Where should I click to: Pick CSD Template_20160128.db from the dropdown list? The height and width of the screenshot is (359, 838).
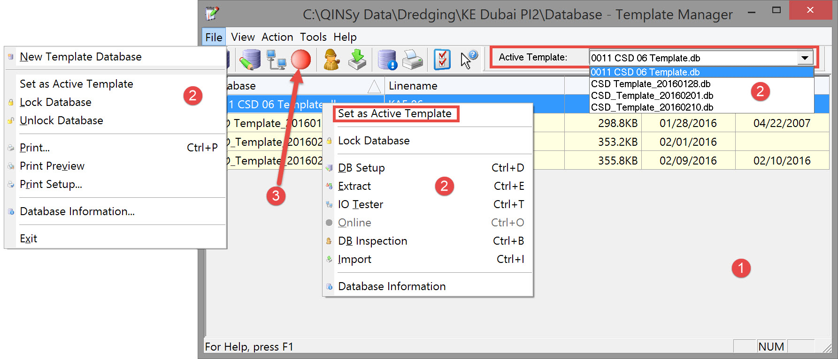click(x=701, y=84)
